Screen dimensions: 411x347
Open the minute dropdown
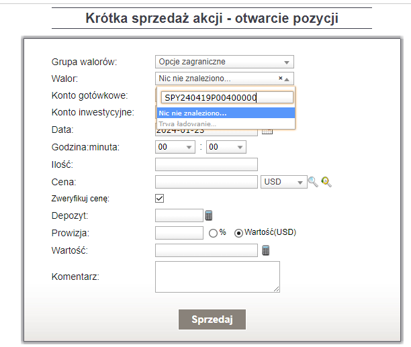pos(226,147)
